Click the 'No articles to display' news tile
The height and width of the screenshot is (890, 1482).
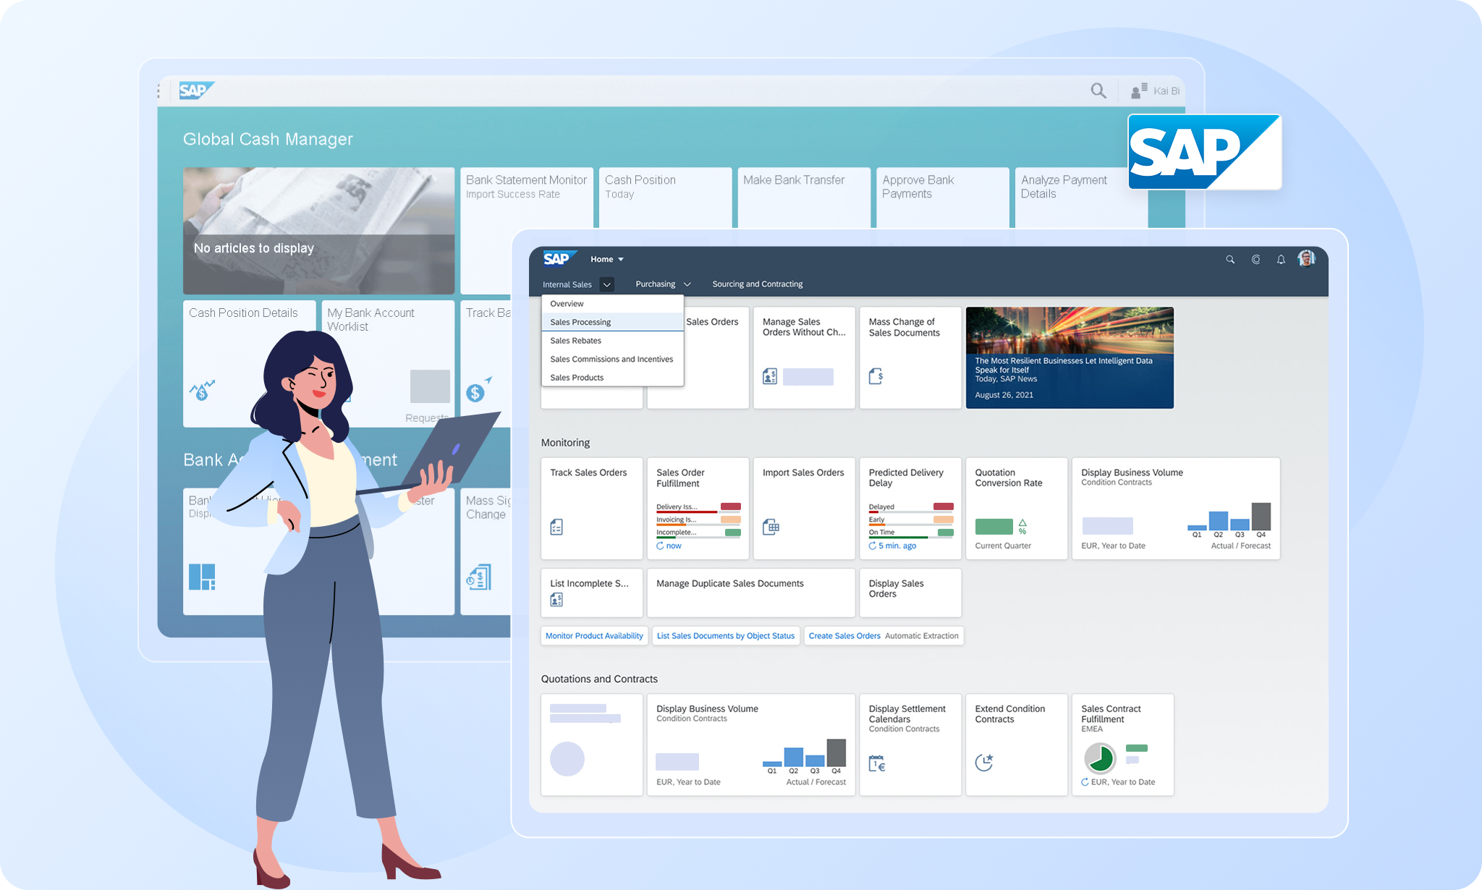[318, 231]
